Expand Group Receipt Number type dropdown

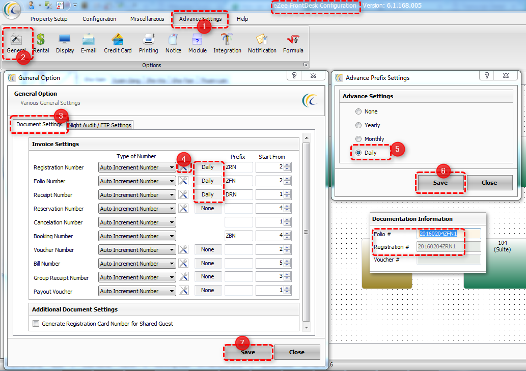172,277
